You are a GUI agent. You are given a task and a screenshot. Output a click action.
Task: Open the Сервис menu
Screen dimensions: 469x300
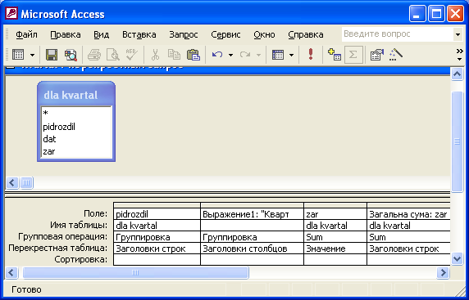point(225,34)
